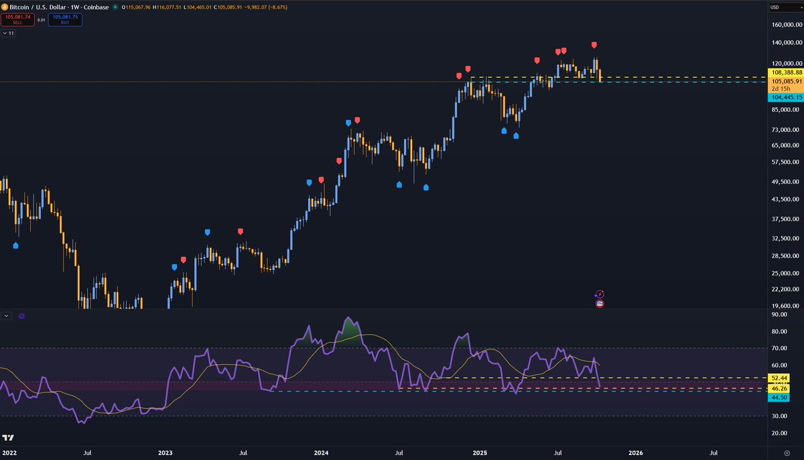Click the 2025 label on time axis
Viewport: 804px width, 460px height.
click(x=478, y=453)
